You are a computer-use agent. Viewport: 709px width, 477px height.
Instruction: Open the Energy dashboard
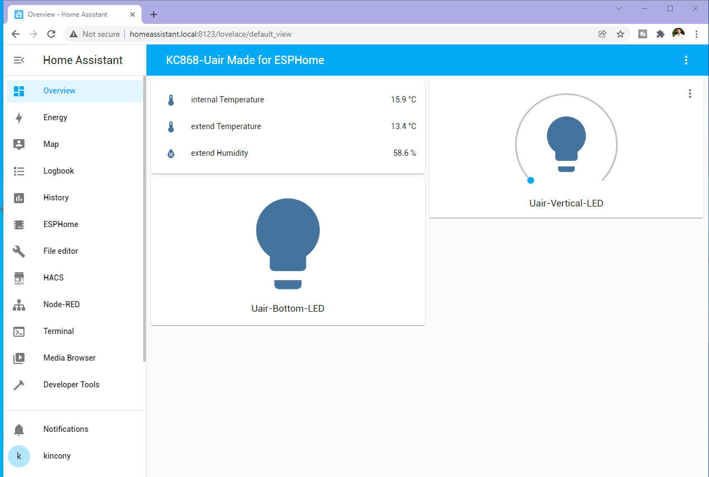pos(55,117)
